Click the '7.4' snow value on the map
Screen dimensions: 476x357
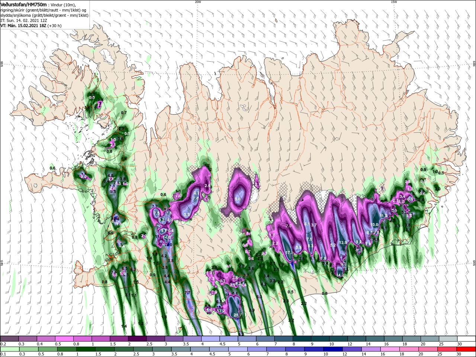tap(195, 199)
